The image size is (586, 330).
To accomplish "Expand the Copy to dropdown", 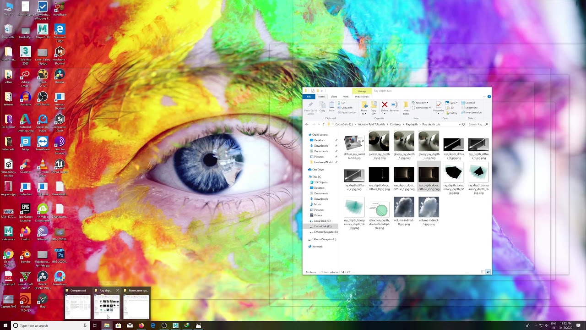I will pyautogui.click(x=374, y=107).
